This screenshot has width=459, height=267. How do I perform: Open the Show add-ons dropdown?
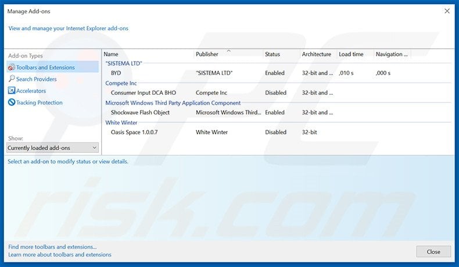point(52,148)
